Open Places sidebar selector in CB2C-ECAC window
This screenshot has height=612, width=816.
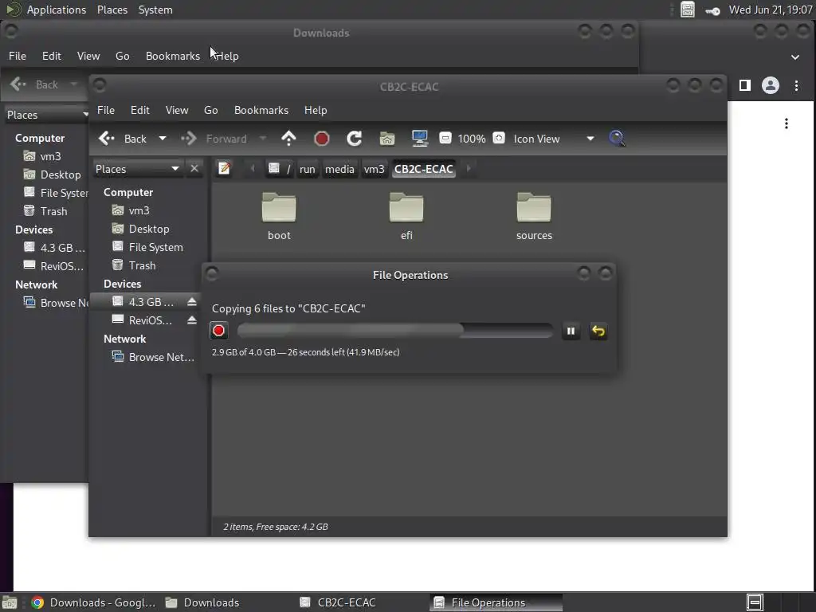137,169
